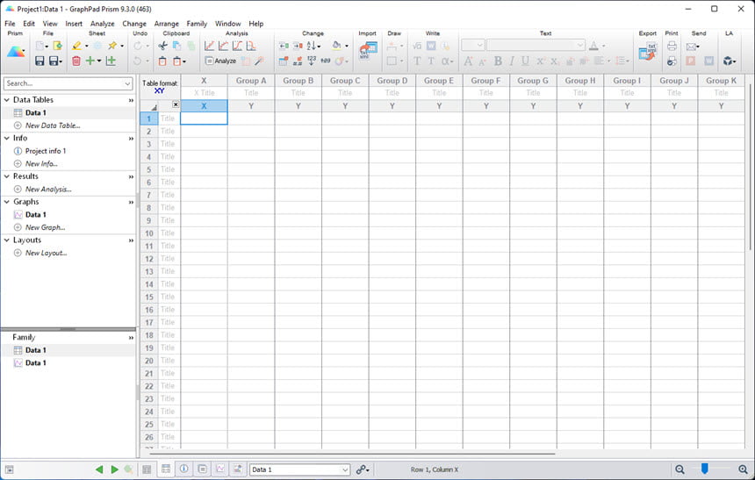Image resolution: width=755 pixels, height=480 pixels.
Task: Collapse the Results section
Action: [x=7, y=176]
